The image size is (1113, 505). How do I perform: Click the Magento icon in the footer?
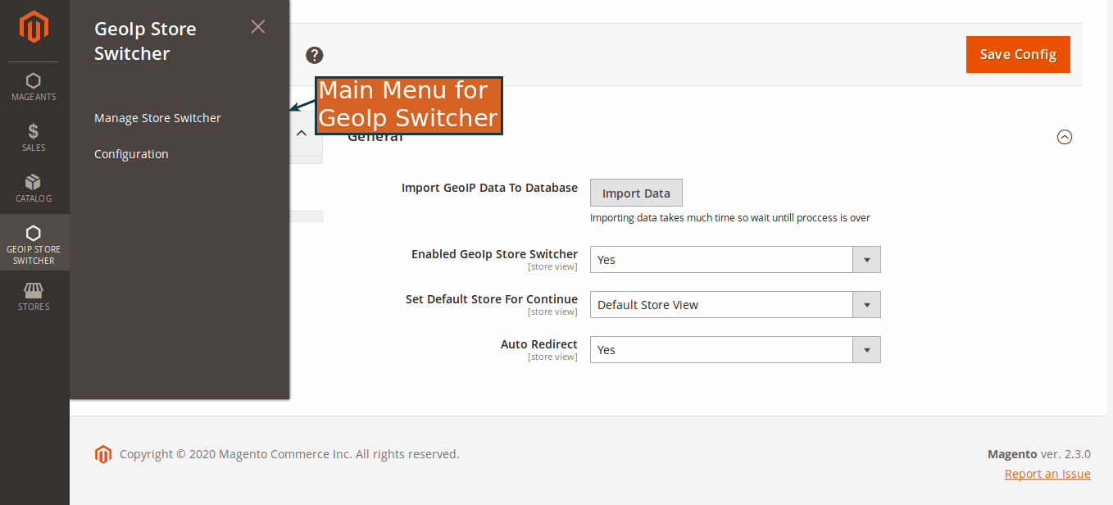103,453
